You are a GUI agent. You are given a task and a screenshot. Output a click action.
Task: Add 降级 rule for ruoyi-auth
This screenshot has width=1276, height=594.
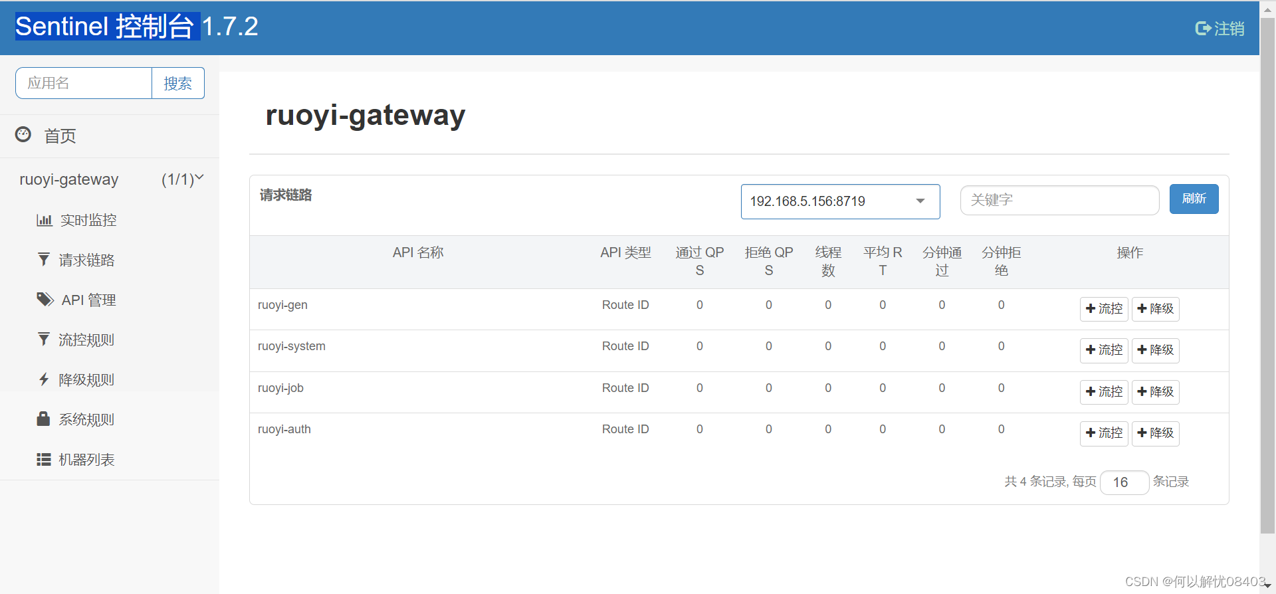pyautogui.click(x=1155, y=433)
